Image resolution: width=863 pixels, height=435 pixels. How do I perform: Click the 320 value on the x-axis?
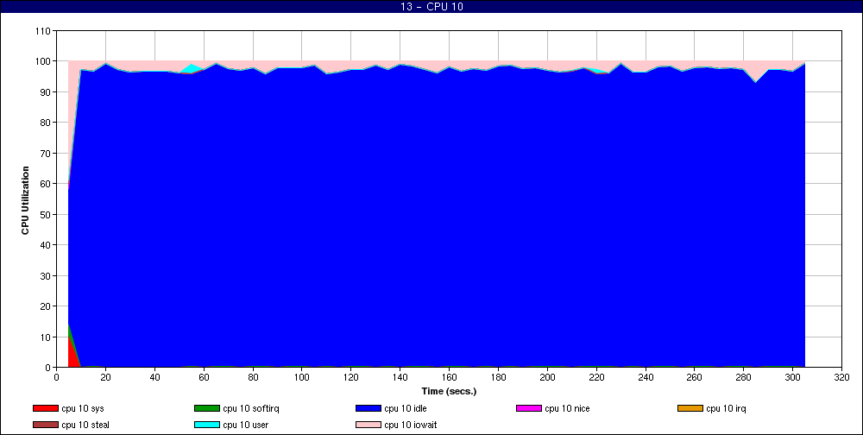pos(841,377)
